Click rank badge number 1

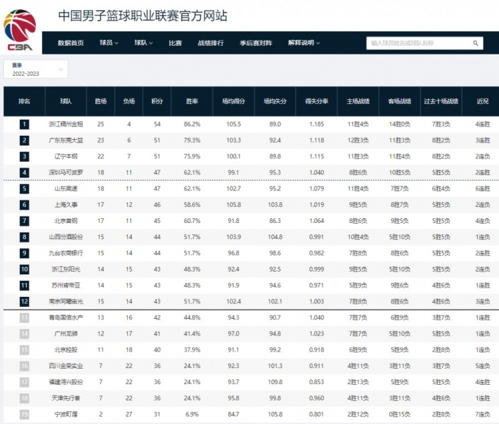pyautogui.click(x=25, y=124)
